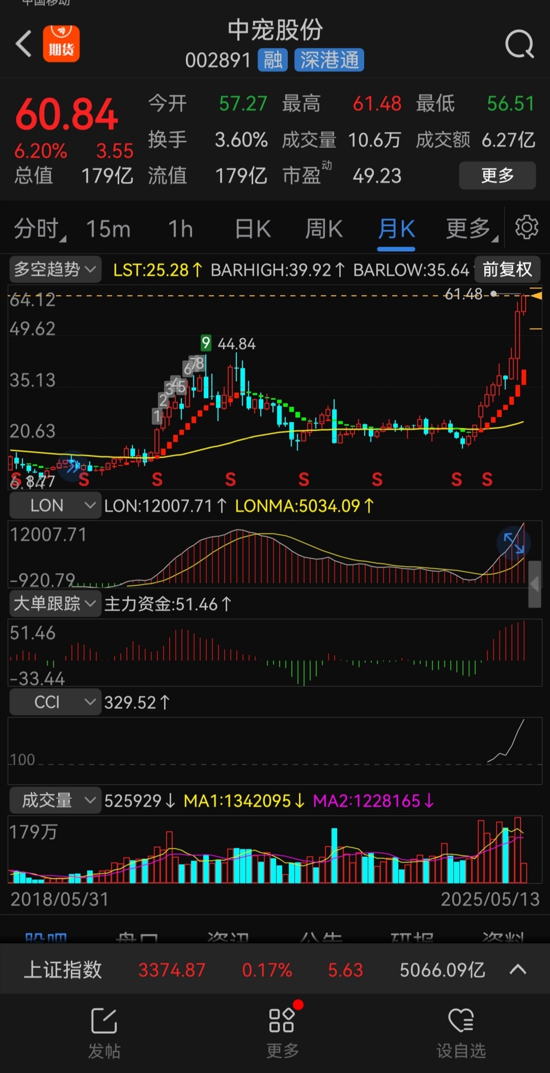Tap the CCI value 329.52
This screenshot has width=550, height=1073.
point(136,703)
